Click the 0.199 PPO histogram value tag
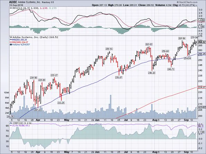 [x=200, y=27]
